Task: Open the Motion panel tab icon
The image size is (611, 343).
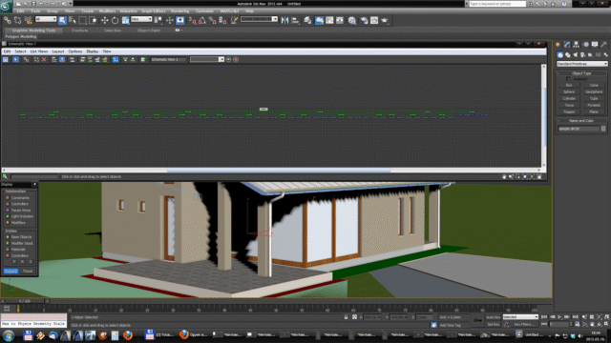Action: pos(585,45)
